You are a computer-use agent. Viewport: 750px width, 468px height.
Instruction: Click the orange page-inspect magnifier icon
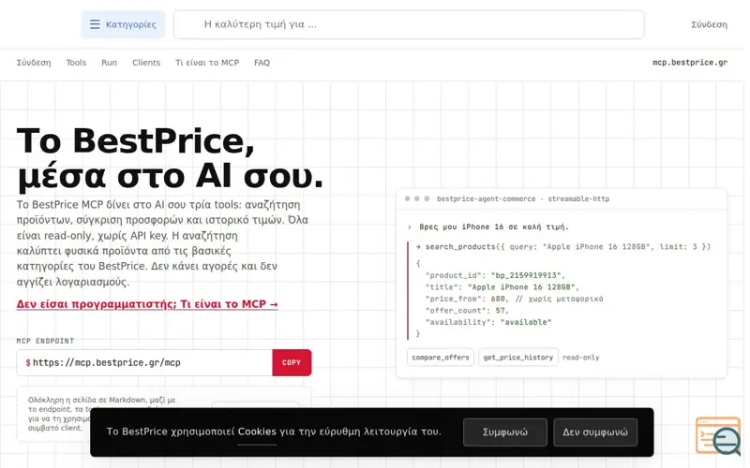click(718, 435)
